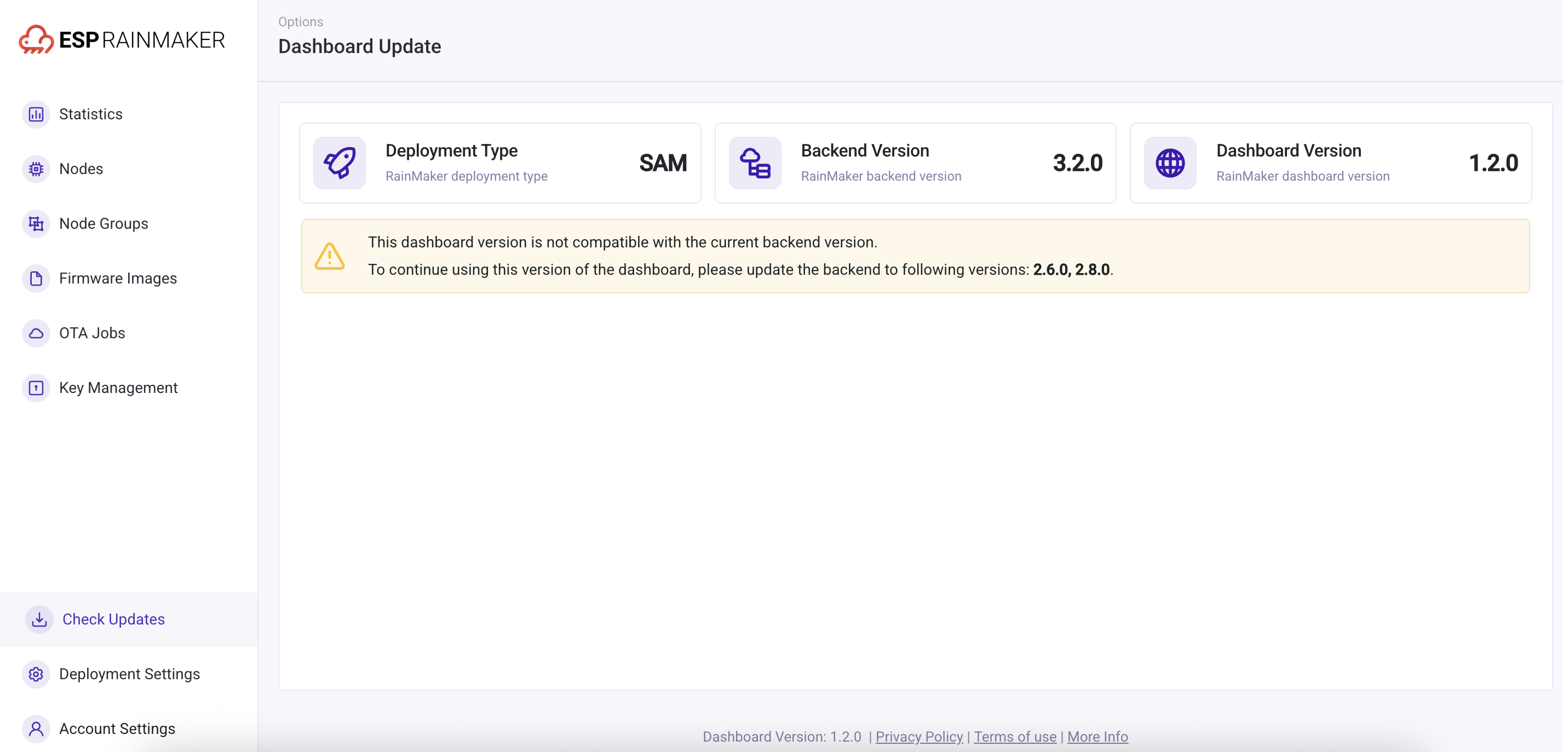Go to the Deployment Settings page
This screenshot has width=1563, height=752.
pyautogui.click(x=129, y=674)
